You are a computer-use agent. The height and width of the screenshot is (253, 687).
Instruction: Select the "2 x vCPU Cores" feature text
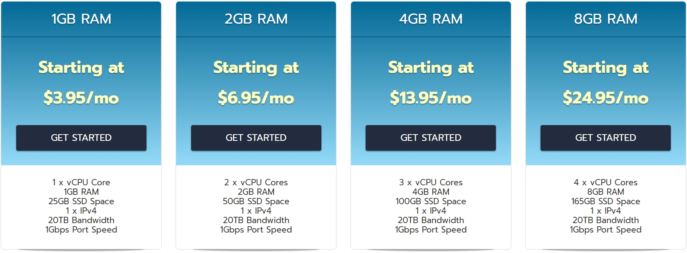click(x=256, y=183)
